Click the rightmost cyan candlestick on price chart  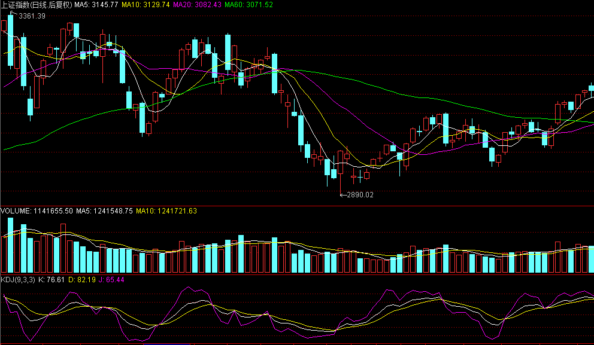(x=592, y=88)
